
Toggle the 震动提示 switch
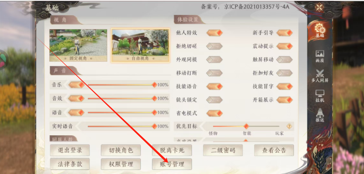[x=284, y=46]
